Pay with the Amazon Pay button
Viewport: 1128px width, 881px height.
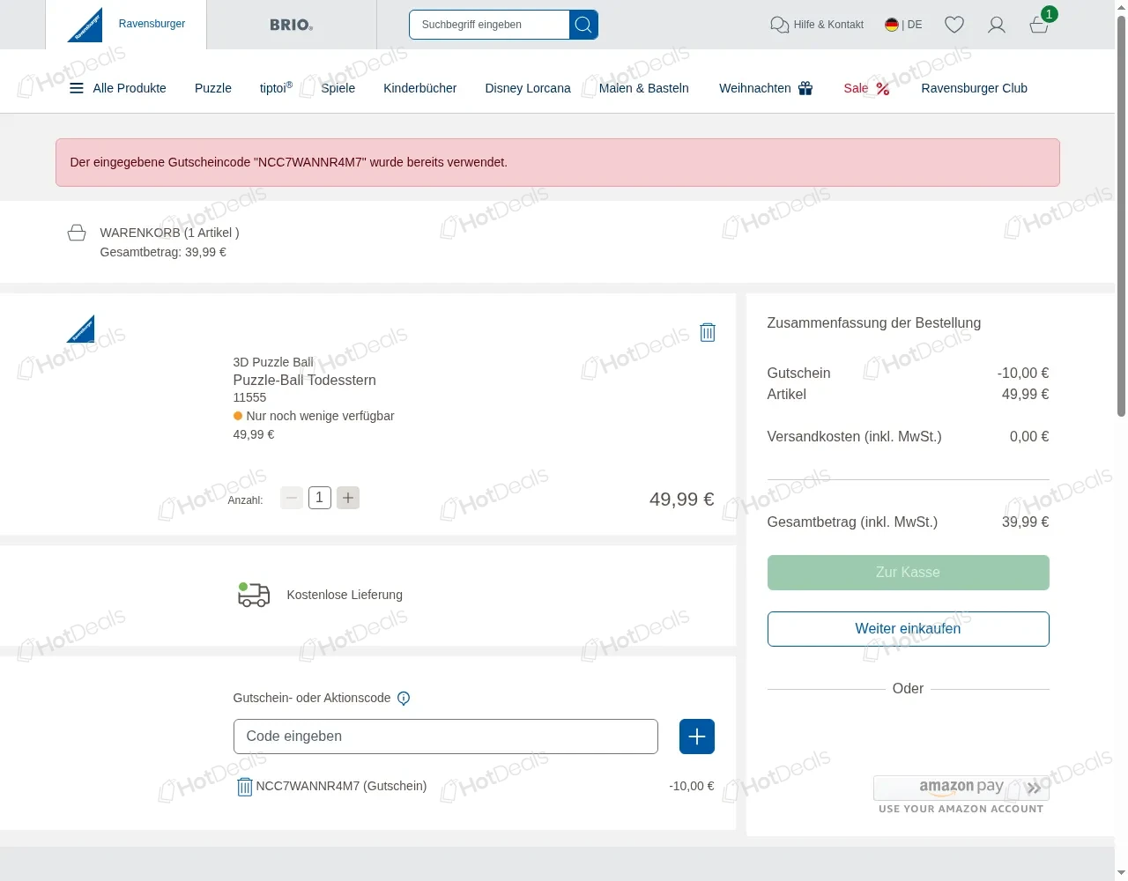tap(961, 788)
